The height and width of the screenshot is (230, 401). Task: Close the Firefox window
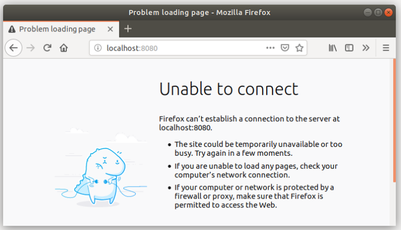click(388, 12)
